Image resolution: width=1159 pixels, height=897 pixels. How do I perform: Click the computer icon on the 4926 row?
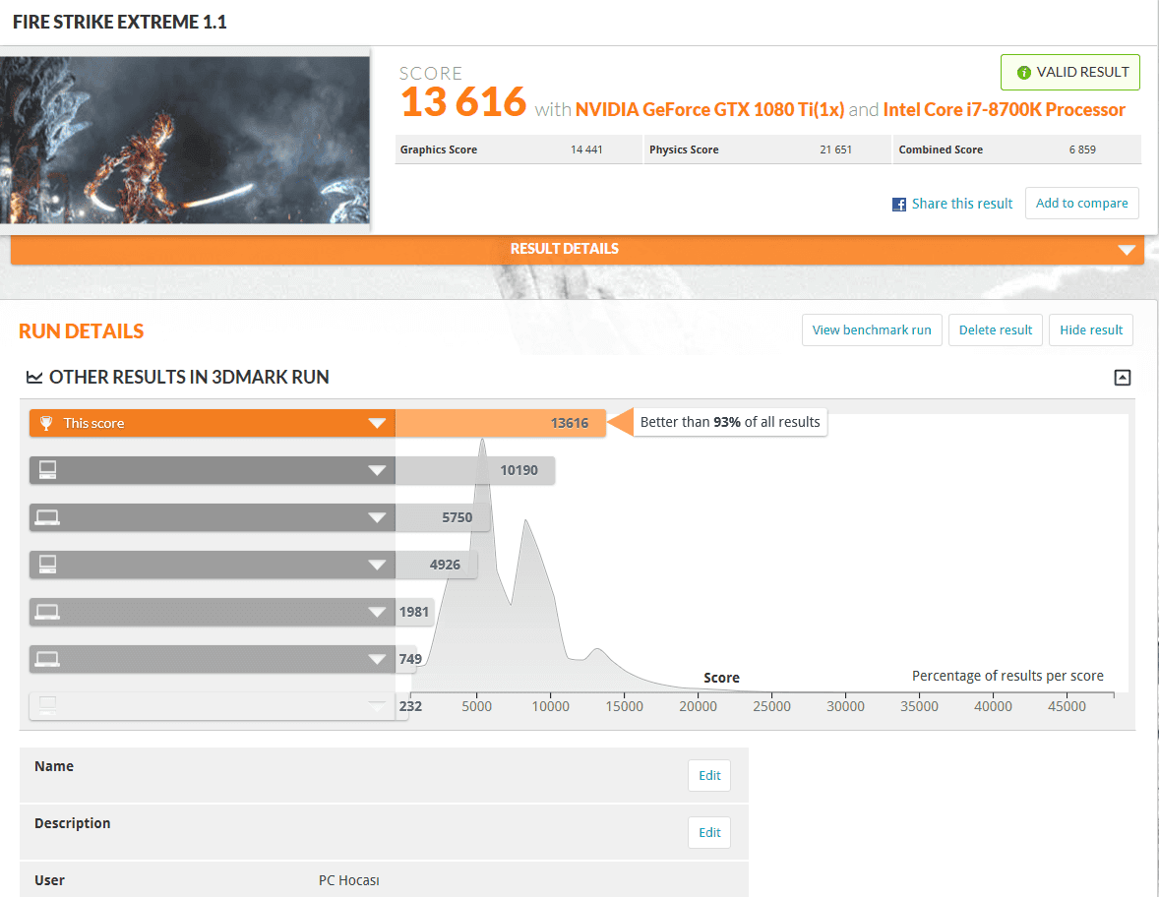pos(46,565)
